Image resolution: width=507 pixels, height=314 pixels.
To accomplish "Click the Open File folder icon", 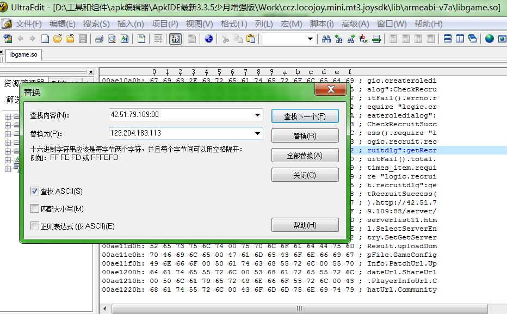I will tap(58, 39).
